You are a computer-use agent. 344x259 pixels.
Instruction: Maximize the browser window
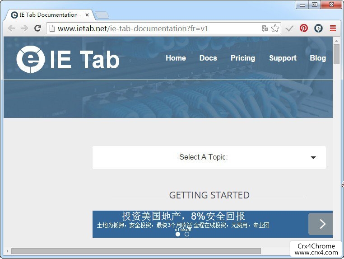tap(315, 5)
